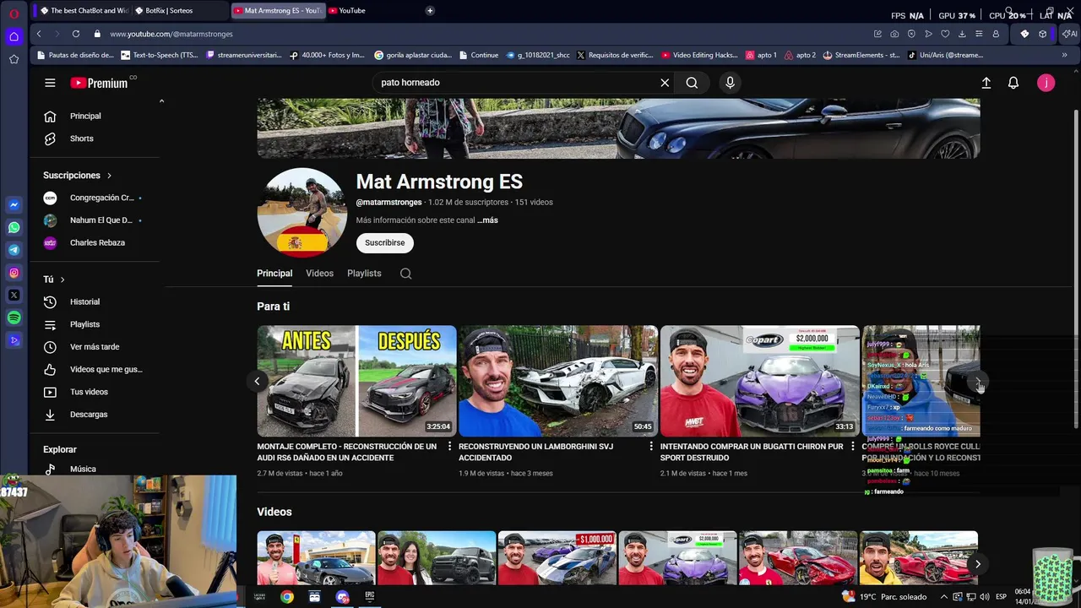Open the YouTube hamburger guide menu
Image resolution: width=1081 pixels, height=608 pixels.
(x=50, y=83)
